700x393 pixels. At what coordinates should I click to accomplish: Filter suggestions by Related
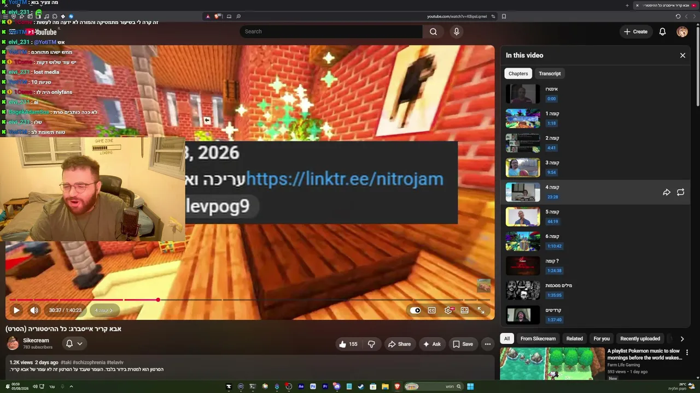click(574, 338)
